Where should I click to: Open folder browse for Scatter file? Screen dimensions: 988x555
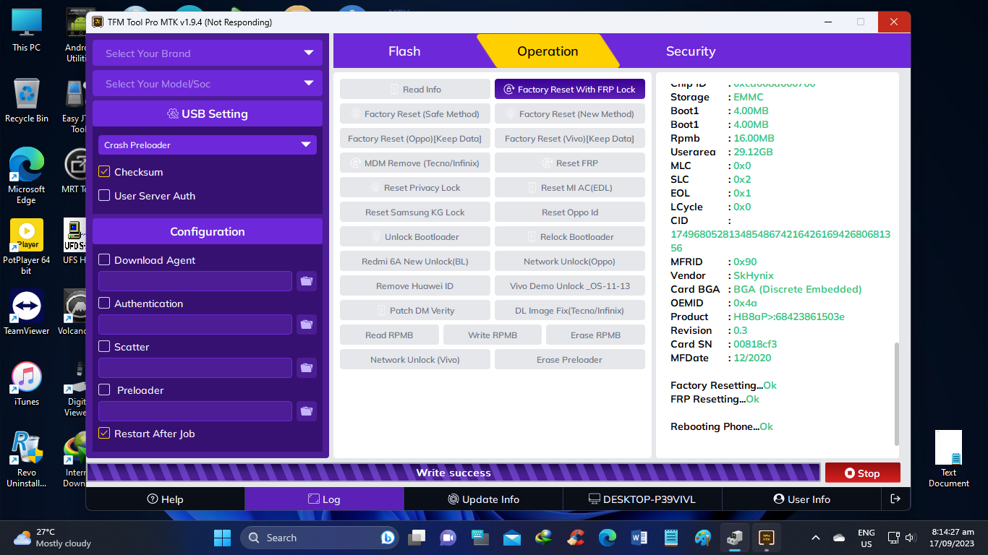307,368
